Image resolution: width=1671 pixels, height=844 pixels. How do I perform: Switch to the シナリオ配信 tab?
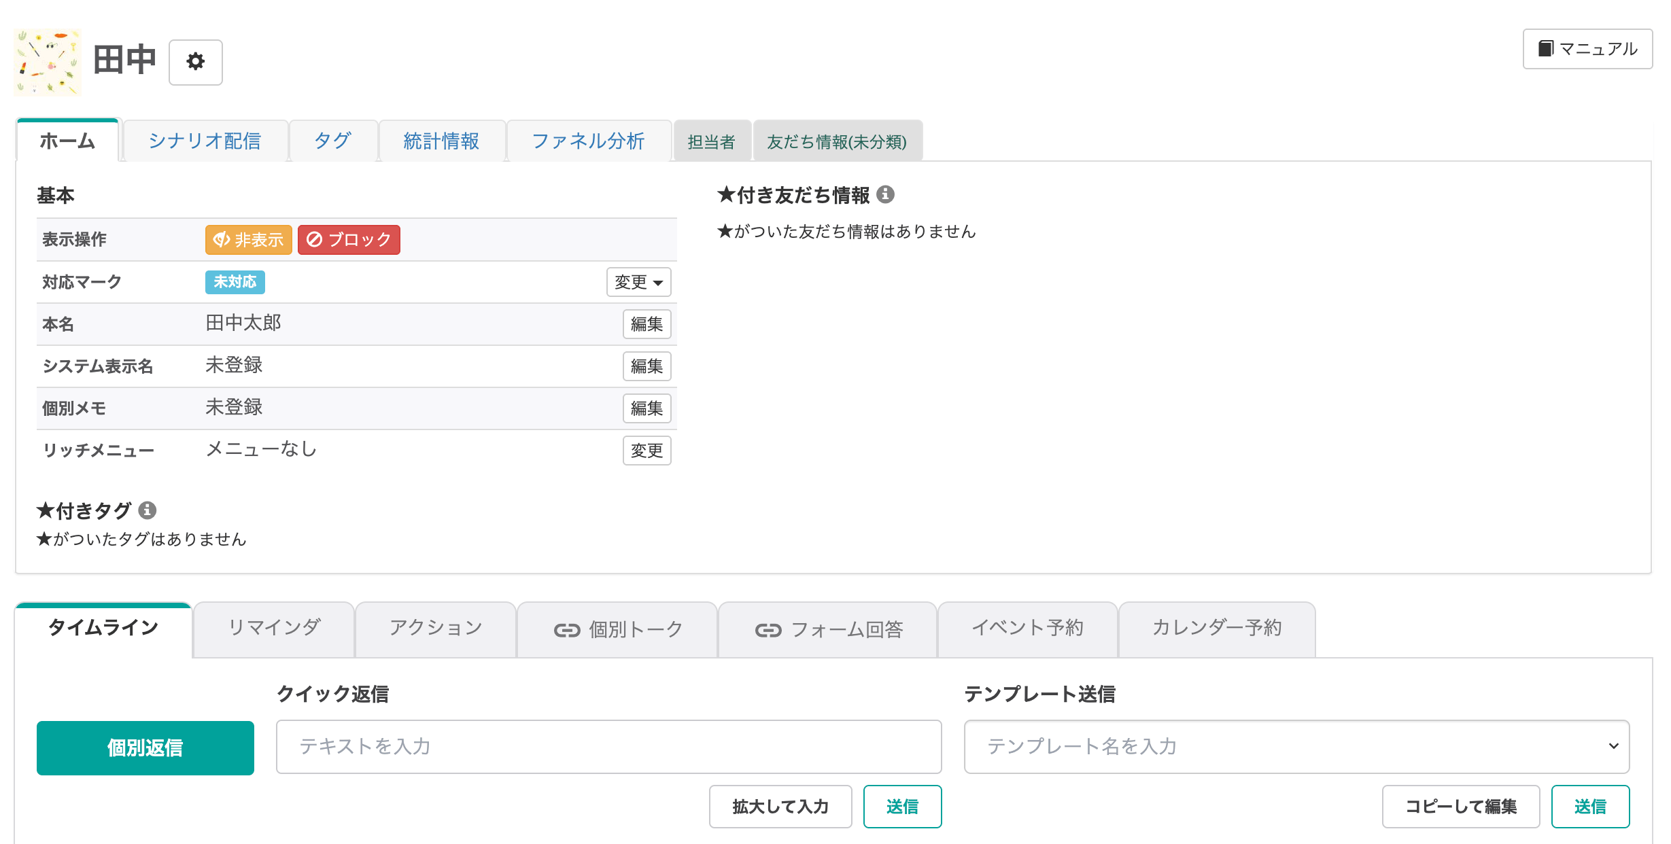(205, 141)
